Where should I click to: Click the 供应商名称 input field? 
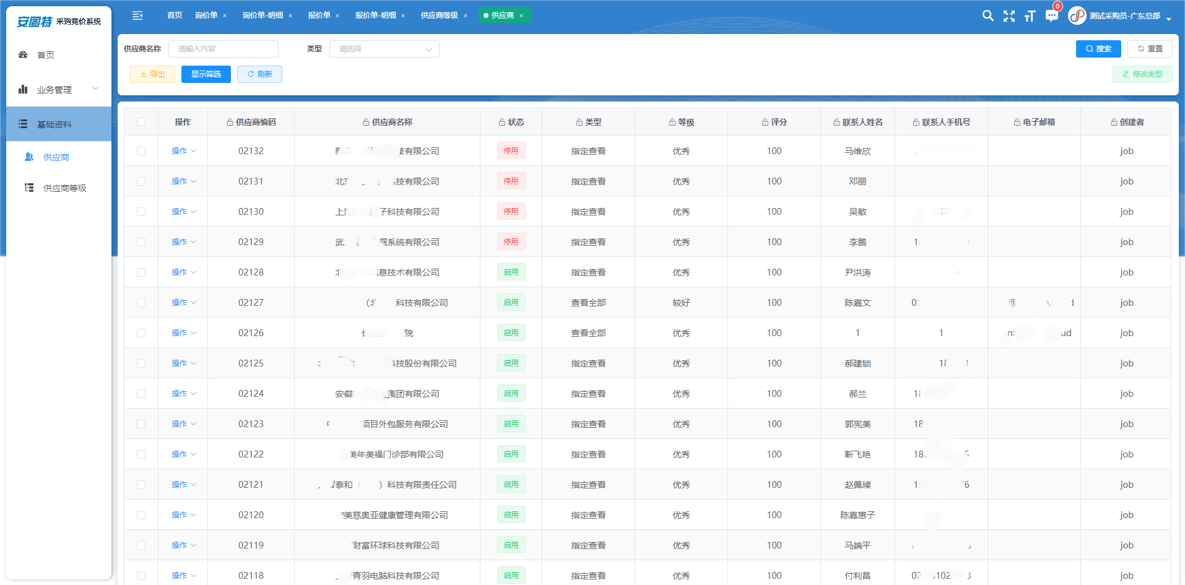(223, 49)
